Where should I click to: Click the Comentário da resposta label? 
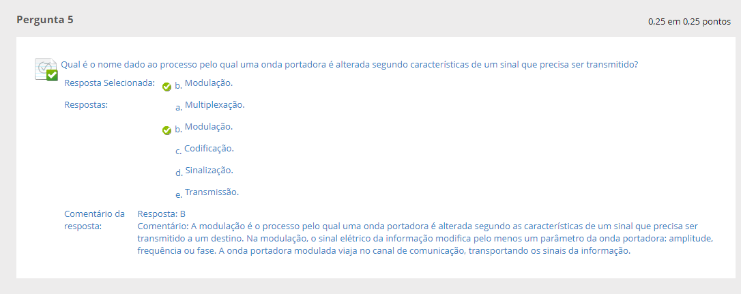pos(94,220)
